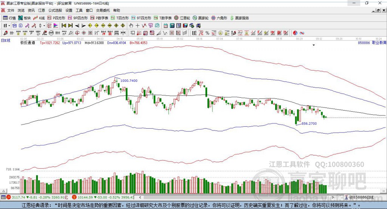Open the 交易委托 menu
Viewport: 387px width, 209px height.
103,10
